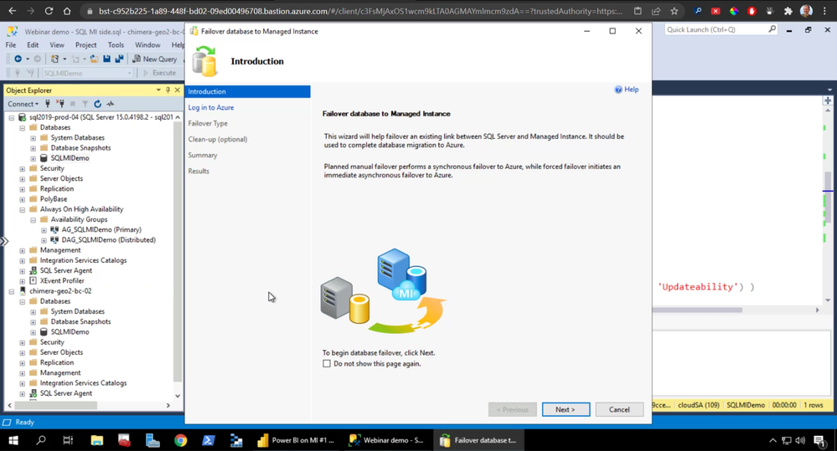The height and width of the screenshot is (451, 837).
Task: Click the browser Home icon
Action: [67, 11]
